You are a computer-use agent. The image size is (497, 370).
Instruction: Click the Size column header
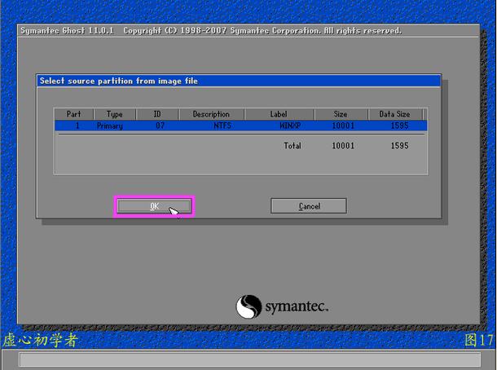pos(341,114)
